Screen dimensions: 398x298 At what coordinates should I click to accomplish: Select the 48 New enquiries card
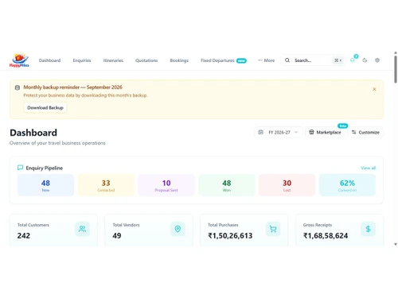45,185
